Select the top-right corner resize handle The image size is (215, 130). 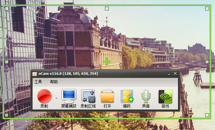[207, 9]
